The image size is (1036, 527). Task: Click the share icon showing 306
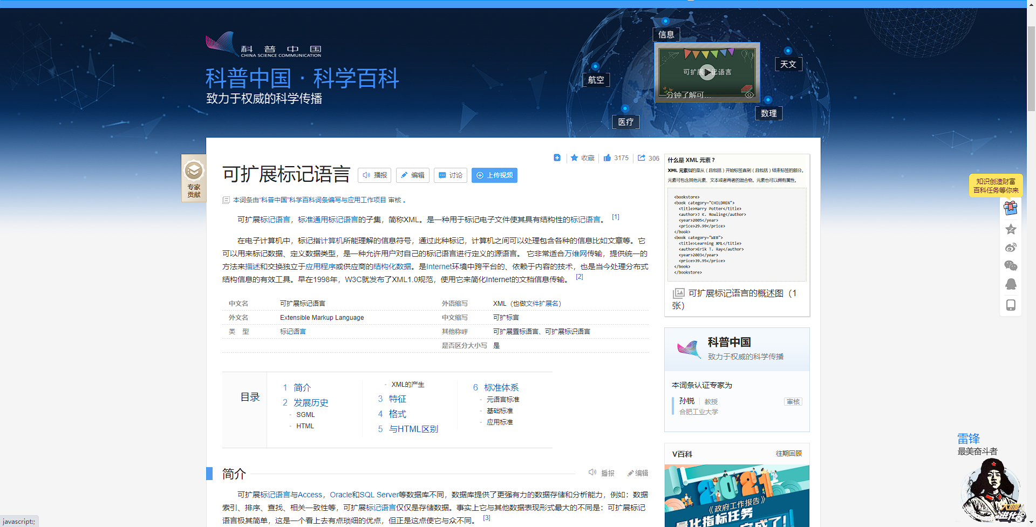tap(648, 158)
